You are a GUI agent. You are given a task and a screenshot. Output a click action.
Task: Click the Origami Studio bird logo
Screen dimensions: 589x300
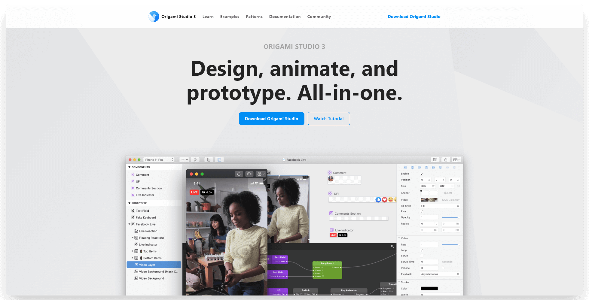click(x=154, y=17)
